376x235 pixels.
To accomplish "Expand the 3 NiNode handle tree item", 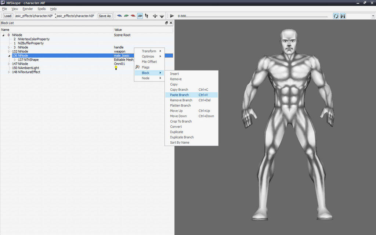I will click(x=10, y=47).
